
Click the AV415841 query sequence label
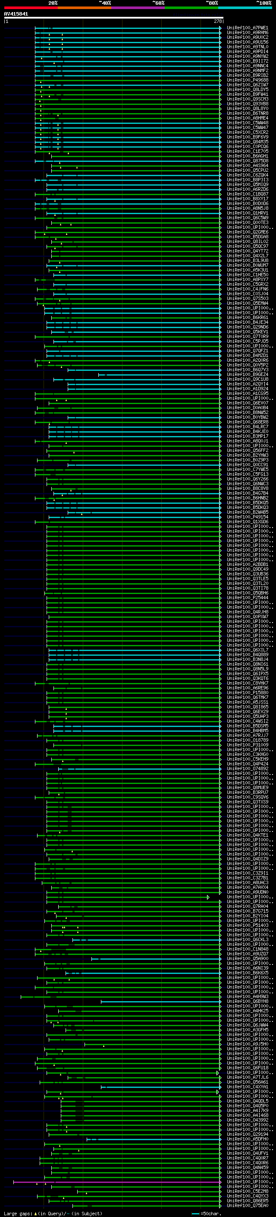click(x=16, y=14)
